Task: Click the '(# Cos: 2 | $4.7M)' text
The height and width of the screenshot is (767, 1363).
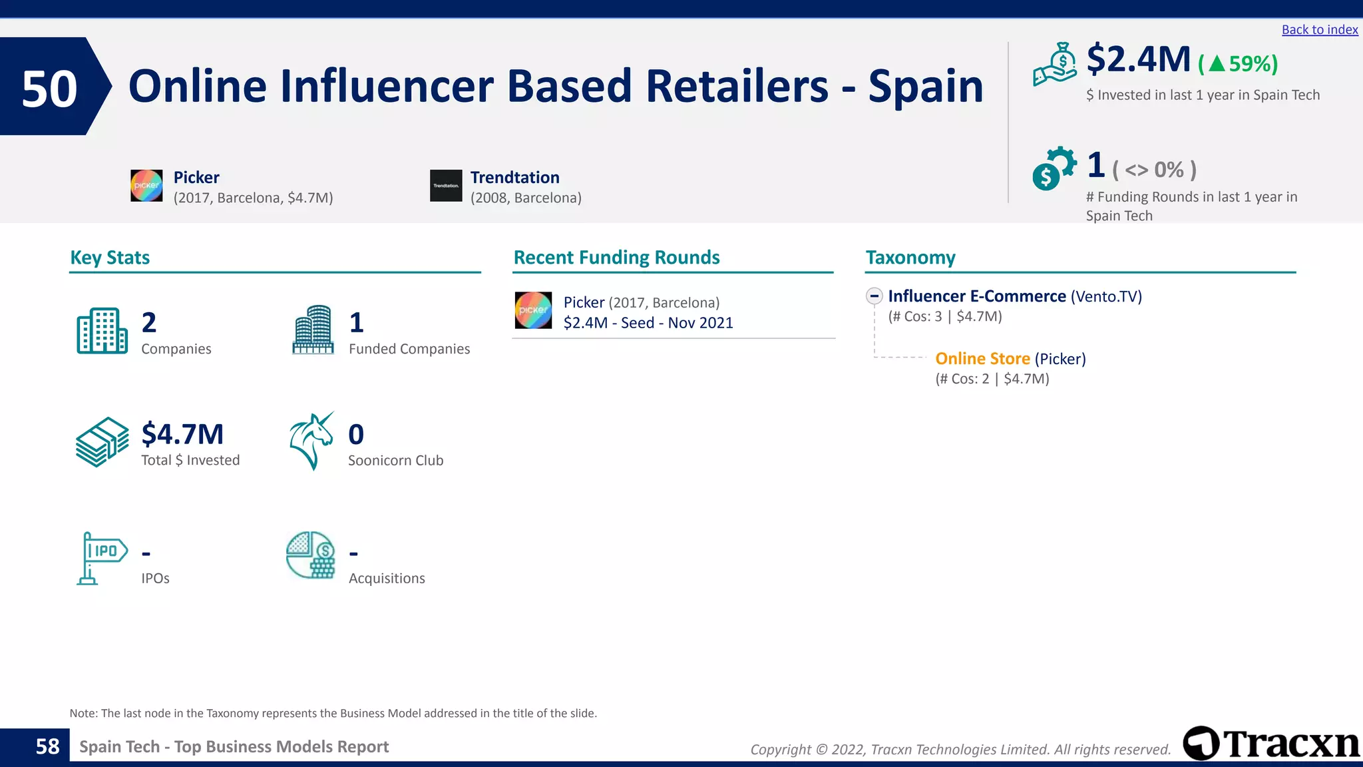Action: [x=992, y=379]
